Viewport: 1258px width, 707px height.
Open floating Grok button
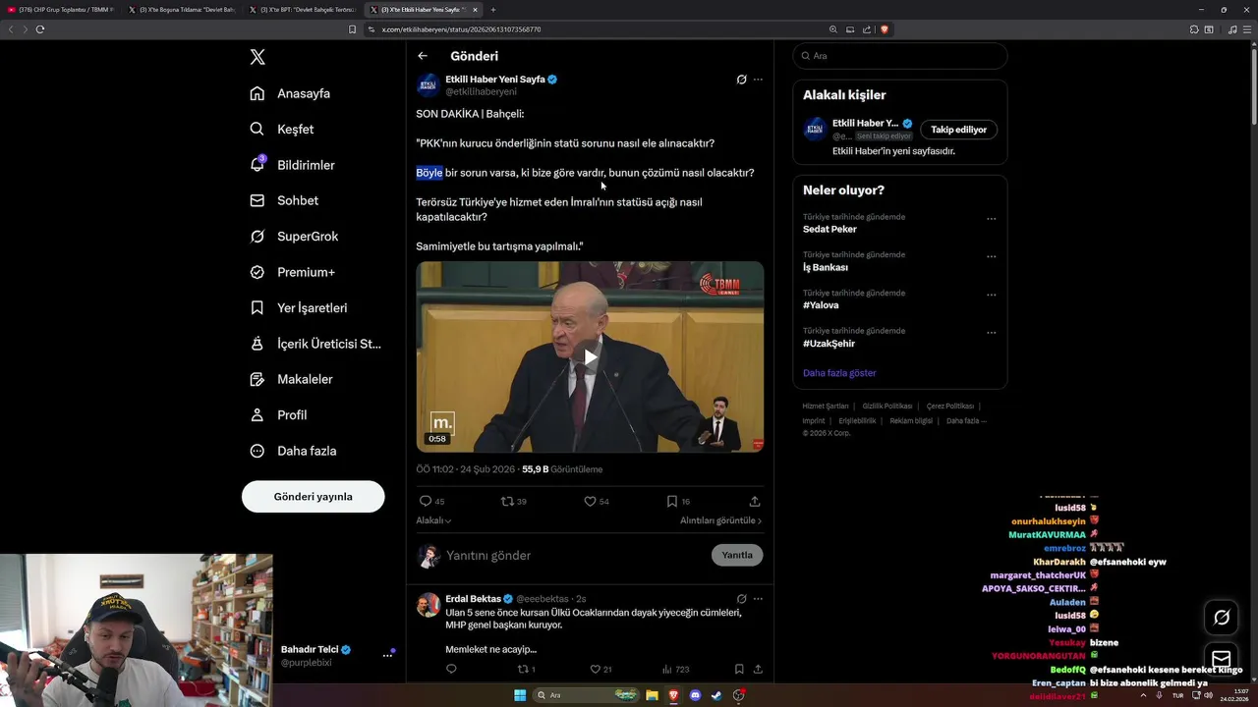click(x=1222, y=618)
